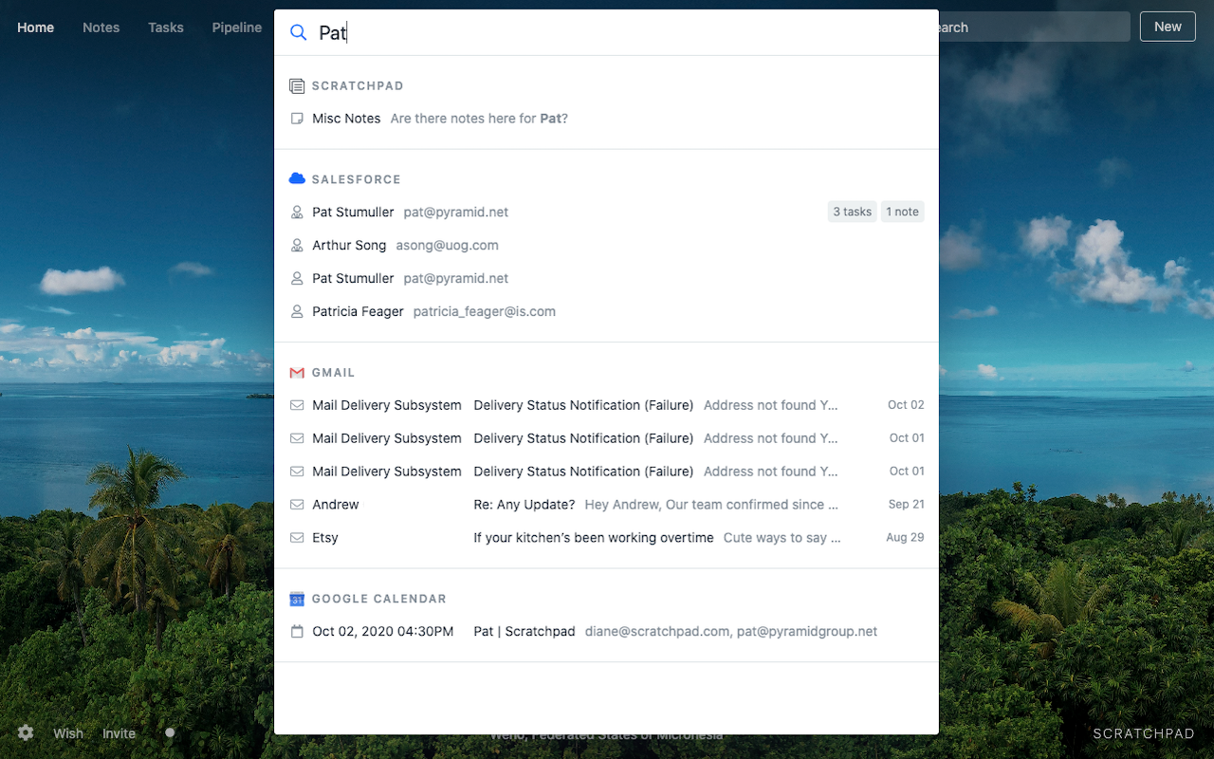This screenshot has width=1214, height=759.
Task: Click the Scratchpad section icon
Action: (x=297, y=85)
